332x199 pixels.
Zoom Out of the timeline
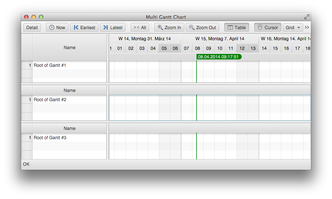pyautogui.click(x=202, y=27)
